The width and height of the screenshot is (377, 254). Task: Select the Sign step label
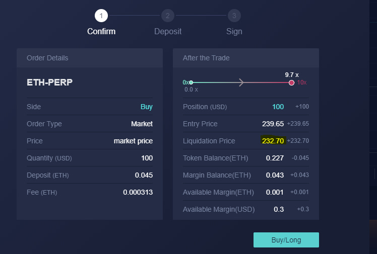(234, 31)
